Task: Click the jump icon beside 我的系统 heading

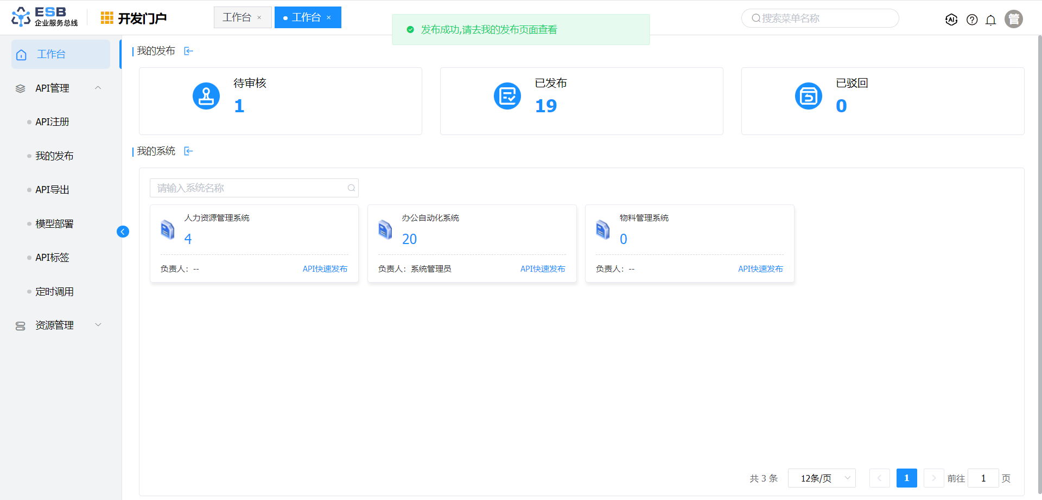Action: [188, 151]
